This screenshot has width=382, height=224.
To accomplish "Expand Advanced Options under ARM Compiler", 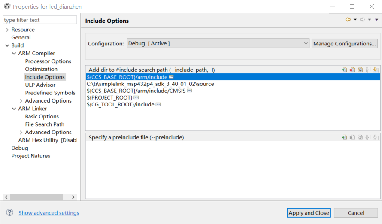I will pos(21,101).
